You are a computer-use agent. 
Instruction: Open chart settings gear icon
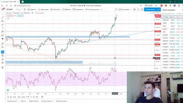point(134,9)
